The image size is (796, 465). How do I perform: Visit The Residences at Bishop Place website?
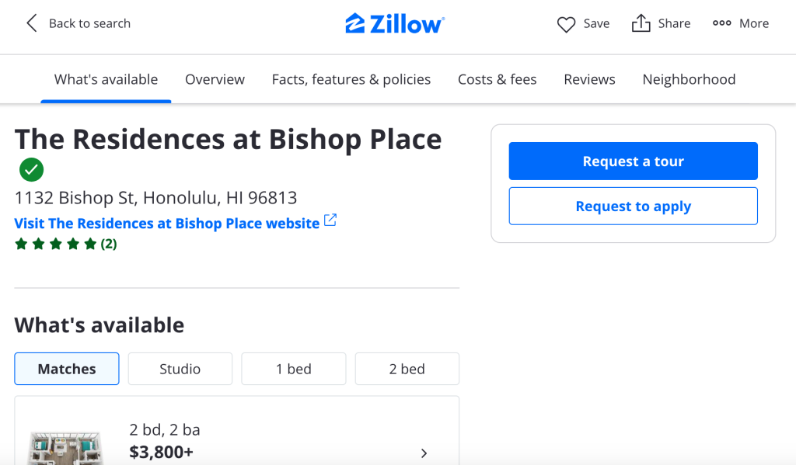coord(167,224)
